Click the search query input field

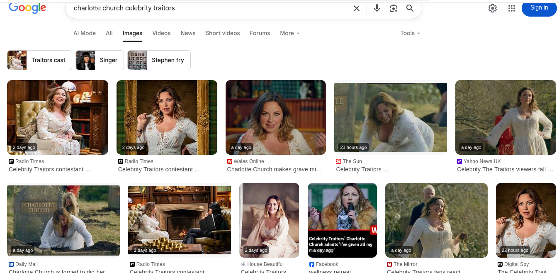click(x=207, y=8)
